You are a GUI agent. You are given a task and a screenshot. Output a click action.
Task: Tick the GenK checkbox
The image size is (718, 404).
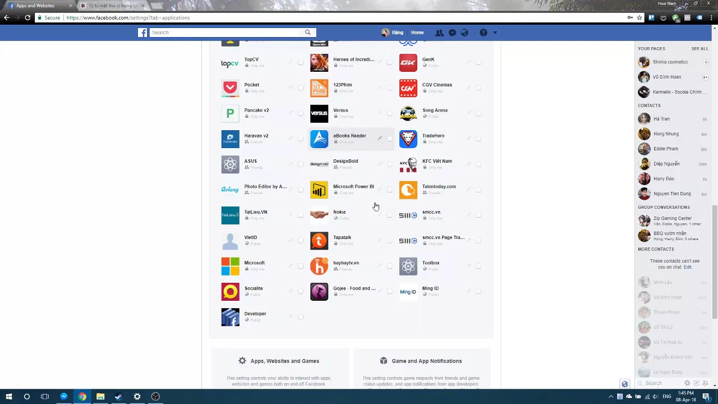click(478, 63)
